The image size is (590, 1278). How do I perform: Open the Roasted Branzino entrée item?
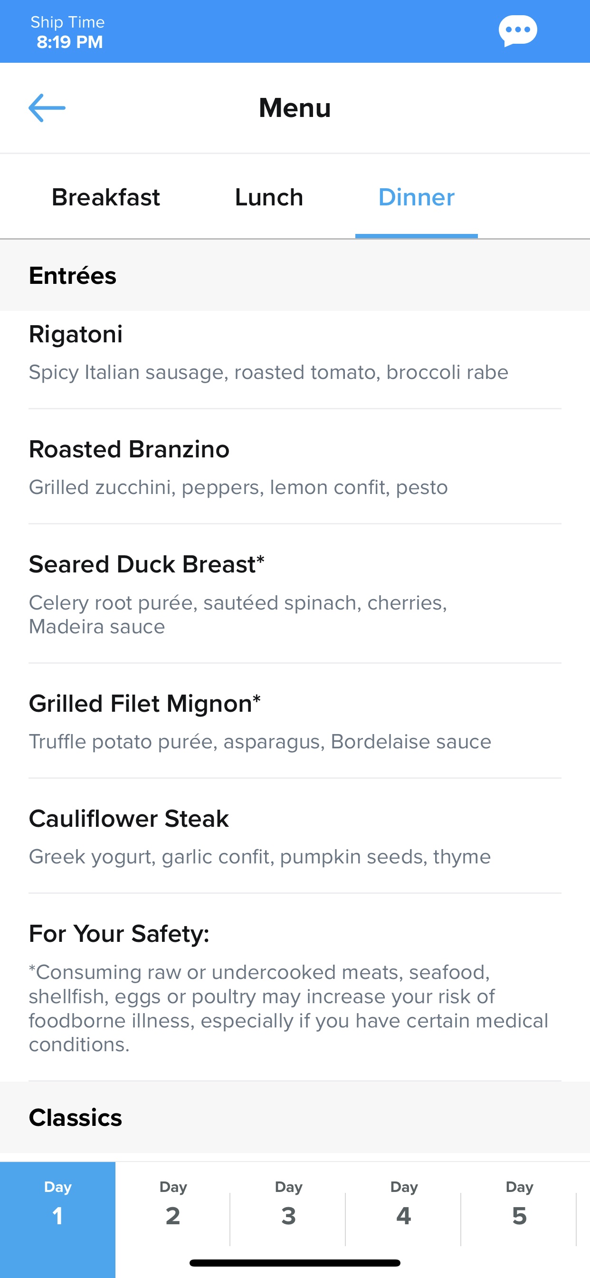point(295,467)
